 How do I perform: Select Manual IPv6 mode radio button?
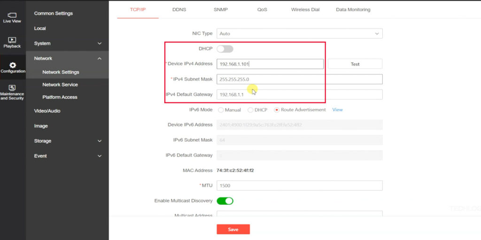[221, 110]
